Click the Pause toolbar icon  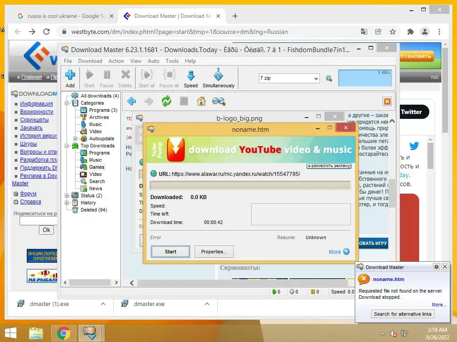[107, 78]
